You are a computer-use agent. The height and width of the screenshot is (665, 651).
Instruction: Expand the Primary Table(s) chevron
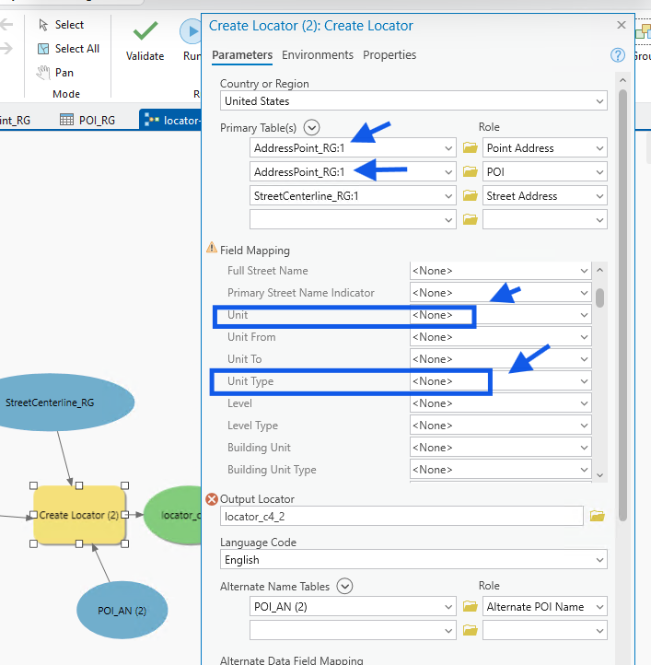pos(311,128)
